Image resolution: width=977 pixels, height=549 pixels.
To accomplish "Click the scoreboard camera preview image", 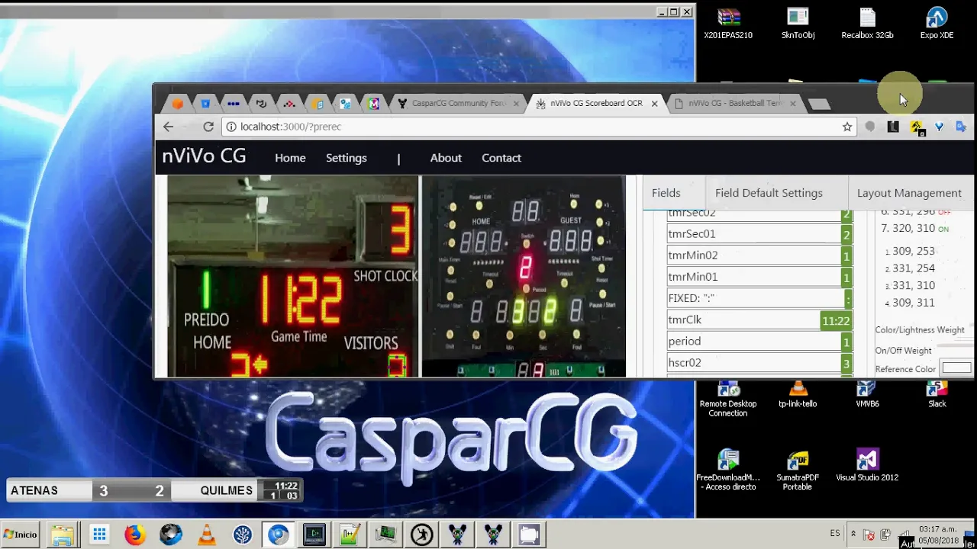I will 293,276.
